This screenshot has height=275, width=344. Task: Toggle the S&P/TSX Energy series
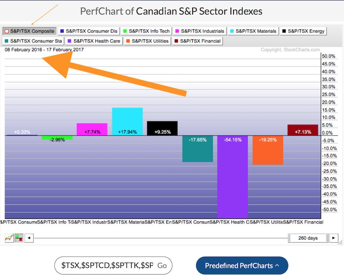303,31
